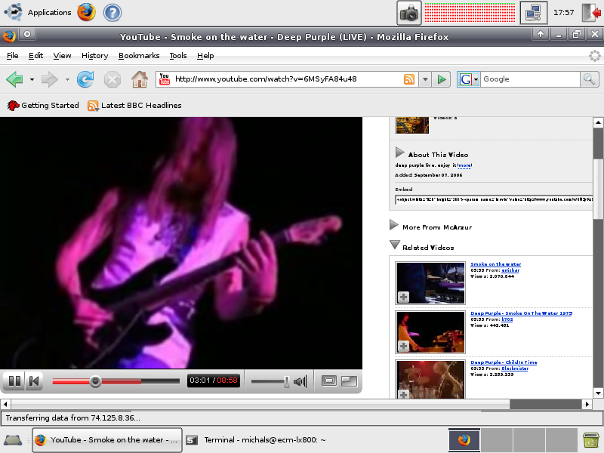Click the Stop loading icon

pos(112,80)
